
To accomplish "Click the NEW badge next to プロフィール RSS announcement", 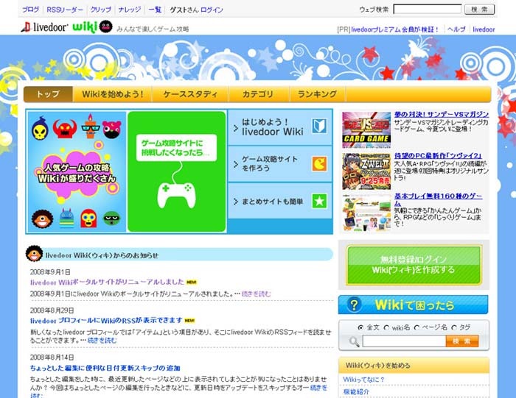I will pos(189,321).
